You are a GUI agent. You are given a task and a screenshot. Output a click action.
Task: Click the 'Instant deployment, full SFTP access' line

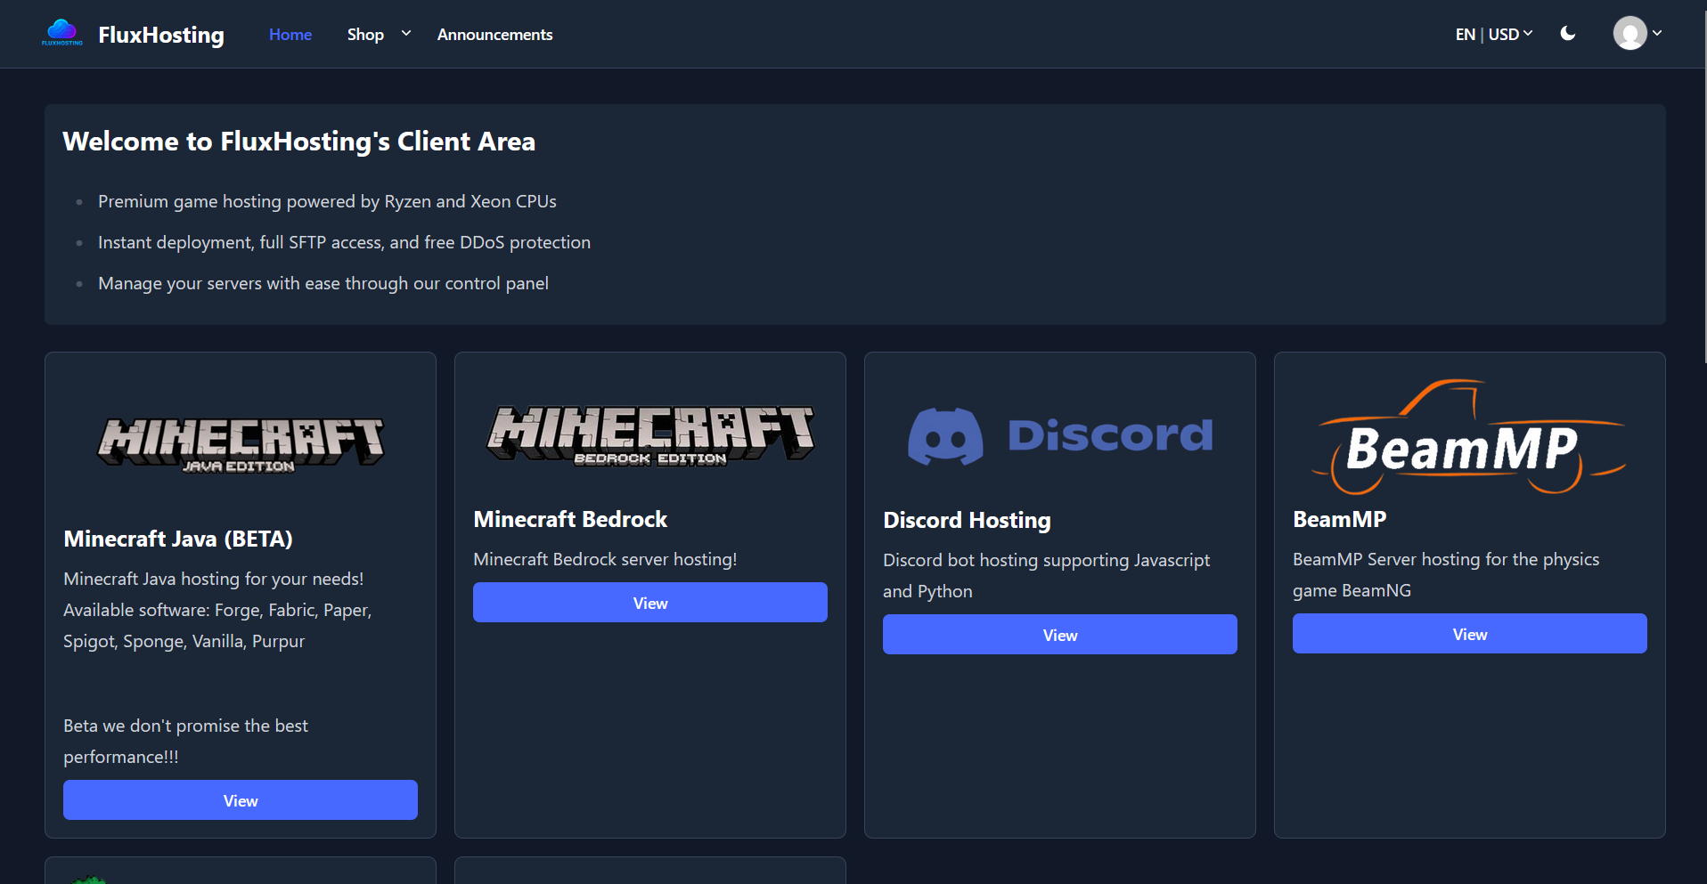pos(344,242)
